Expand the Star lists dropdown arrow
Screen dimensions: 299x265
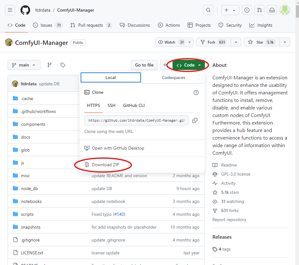click(x=285, y=42)
